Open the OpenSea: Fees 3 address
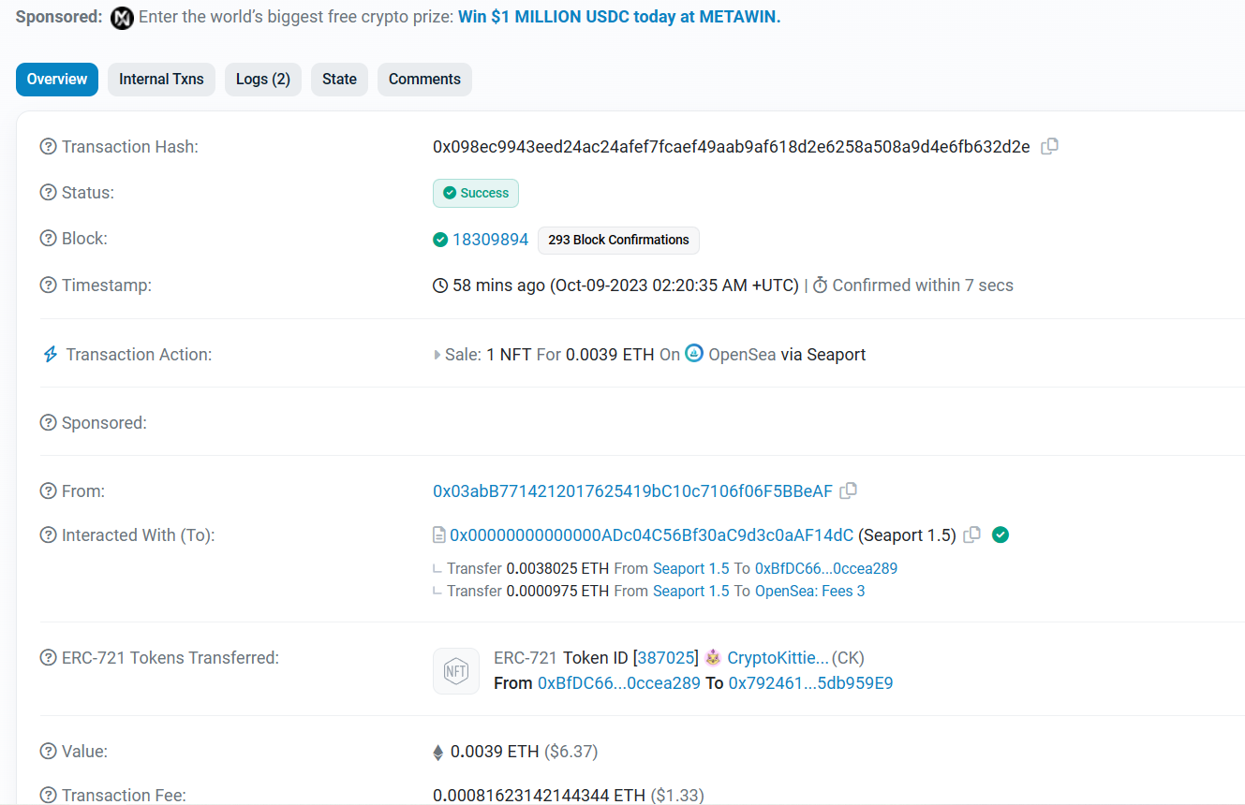Viewport: 1245px width, 805px height. pyautogui.click(x=810, y=591)
